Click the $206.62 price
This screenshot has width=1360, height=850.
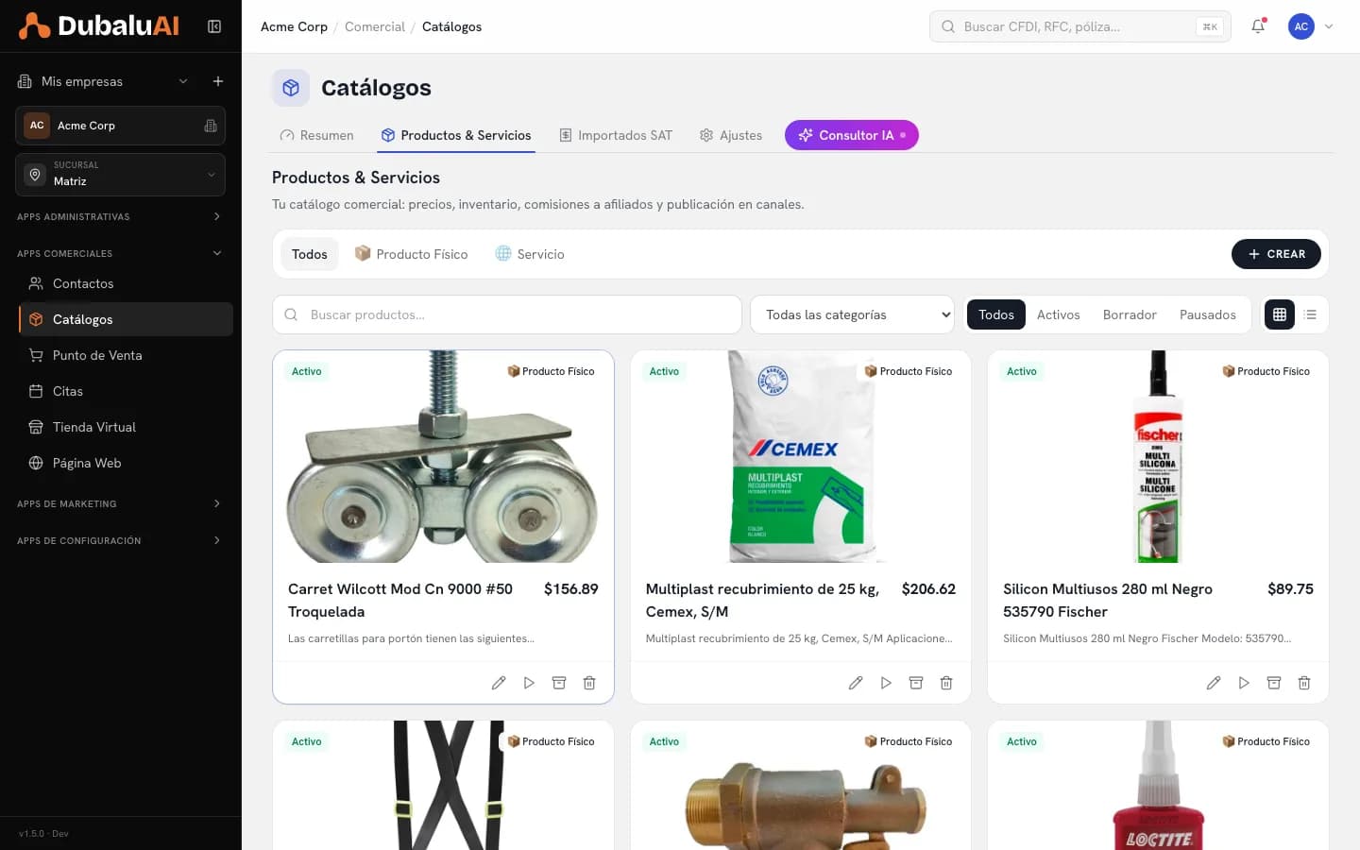pos(928,588)
